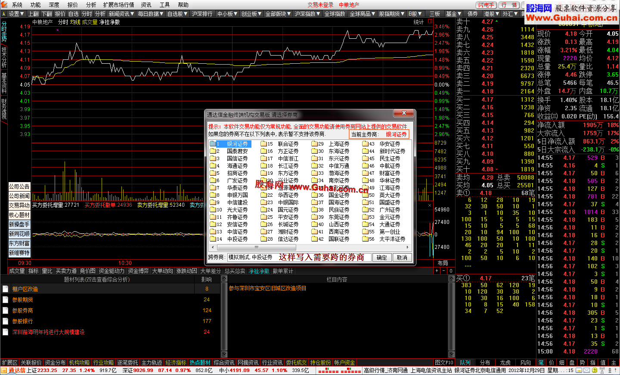
Task: Select broker folder 28 信达证券
Action: pyautogui.click(x=280, y=239)
